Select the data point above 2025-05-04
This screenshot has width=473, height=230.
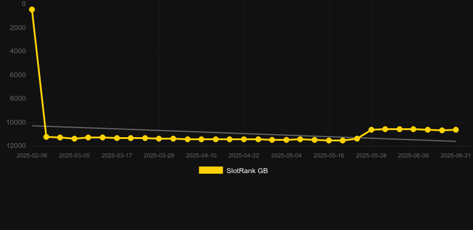(286, 140)
